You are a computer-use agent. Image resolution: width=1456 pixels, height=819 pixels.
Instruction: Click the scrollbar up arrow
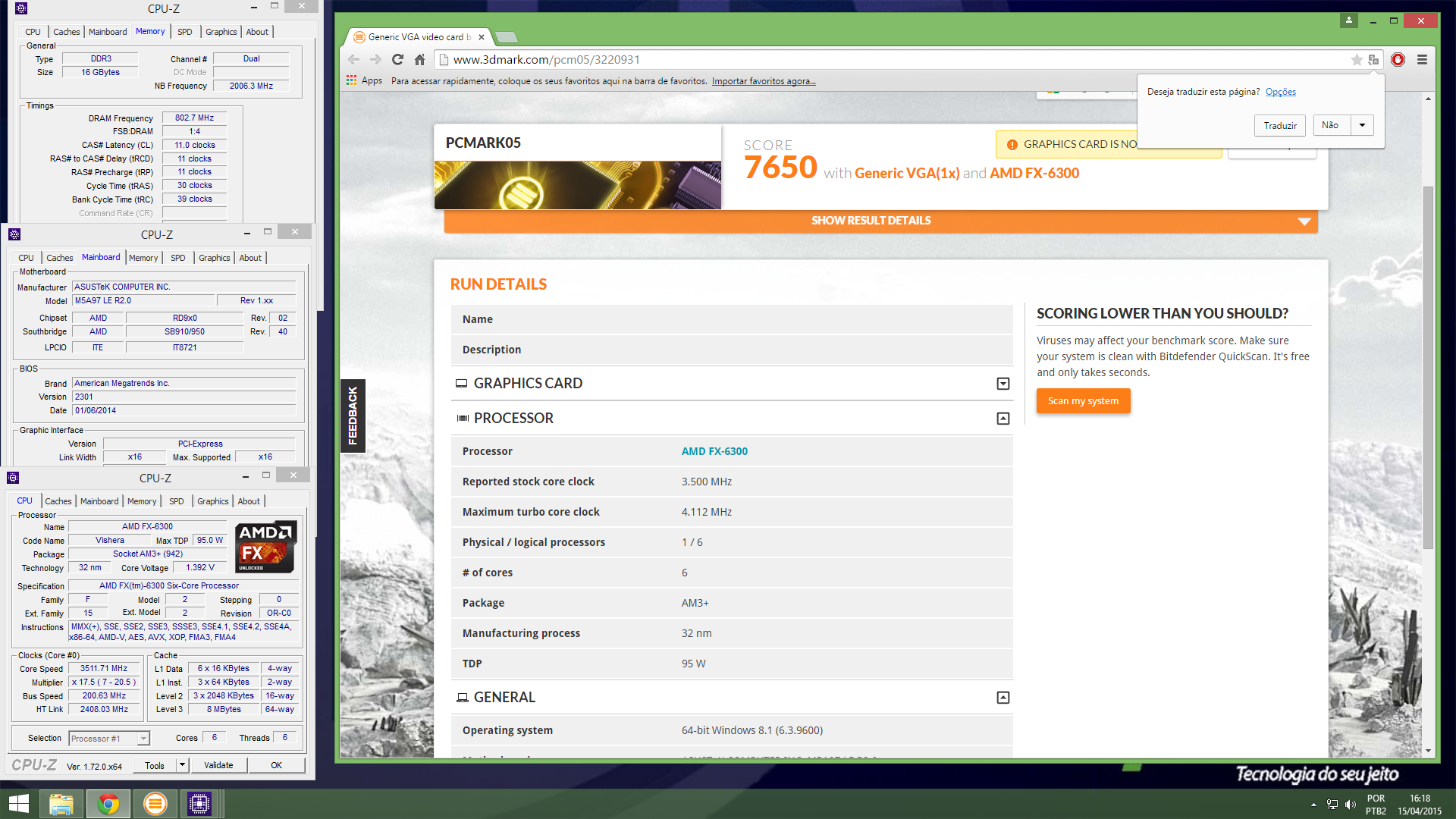pyautogui.click(x=1428, y=99)
